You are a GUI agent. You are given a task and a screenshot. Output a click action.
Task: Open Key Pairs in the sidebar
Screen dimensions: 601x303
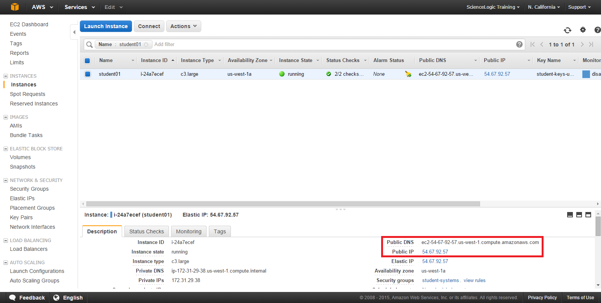pos(21,217)
